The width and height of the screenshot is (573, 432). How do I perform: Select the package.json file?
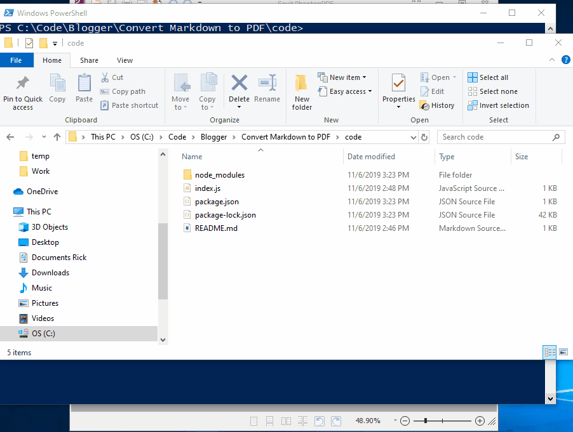(217, 202)
